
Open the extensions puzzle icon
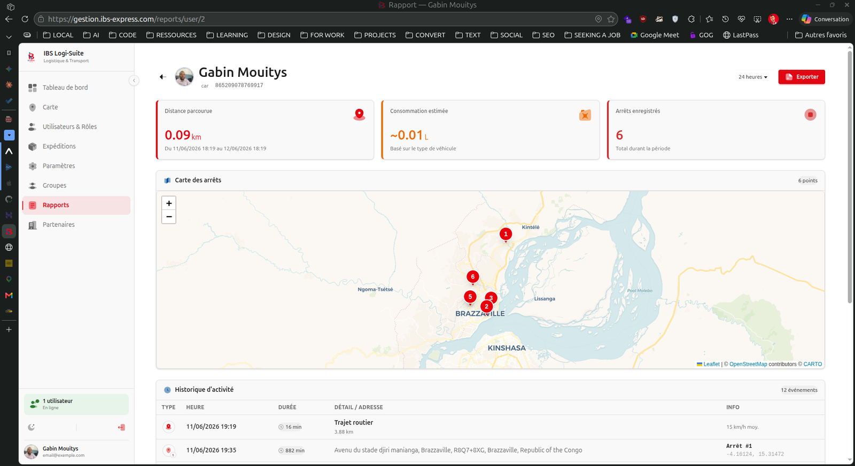(x=691, y=19)
